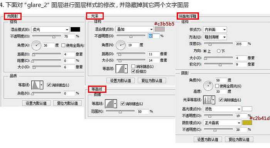Click Satin opacity field showing 50
This screenshot has height=148, width=270.
154,36
